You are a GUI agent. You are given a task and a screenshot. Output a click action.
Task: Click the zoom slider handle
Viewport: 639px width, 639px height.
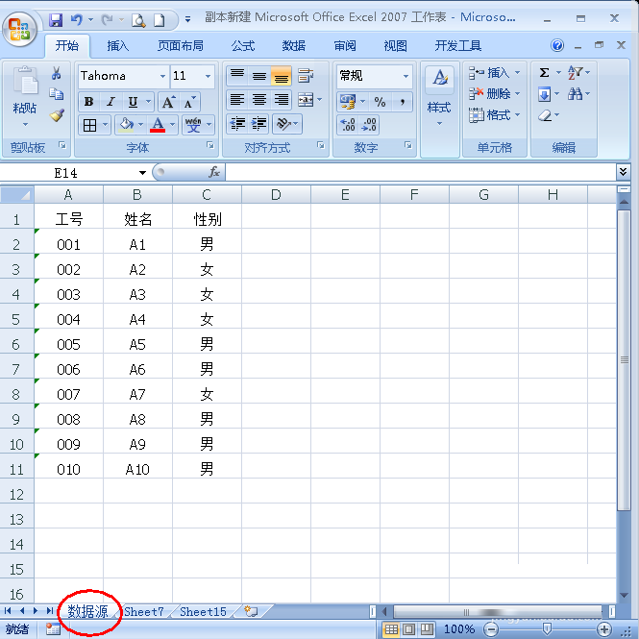click(548, 629)
